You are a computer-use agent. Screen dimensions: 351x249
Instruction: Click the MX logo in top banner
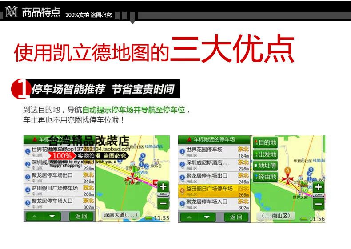[11, 12]
